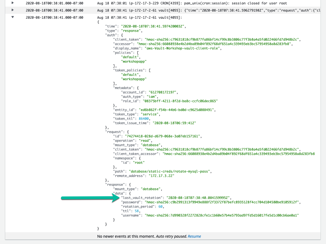Select the display_name aws-Vault-Workshop-vault-client-role value
Image resolution: width=326 pixels, height=244 pixels.
coord(182,48)
